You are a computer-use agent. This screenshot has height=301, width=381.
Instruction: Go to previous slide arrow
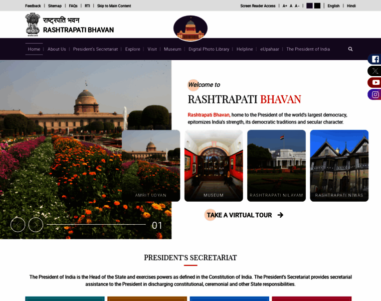click(18, 225)
